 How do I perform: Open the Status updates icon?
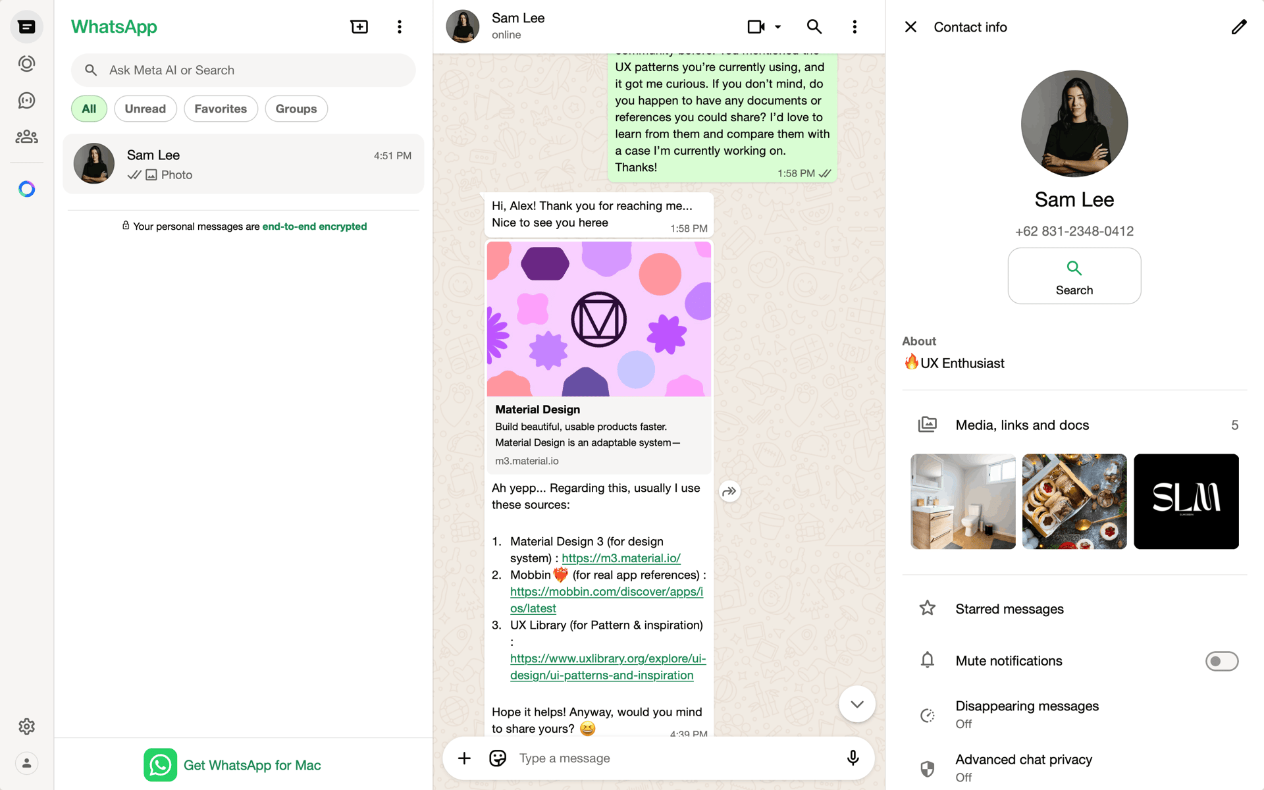26,64
